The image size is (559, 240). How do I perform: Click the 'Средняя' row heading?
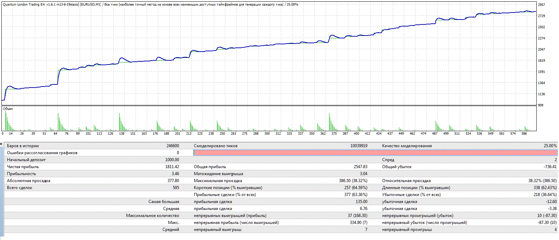click(171, 209)
